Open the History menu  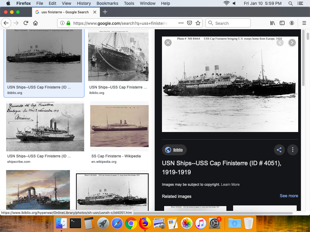pyautogui.click(x=84, y=3)
